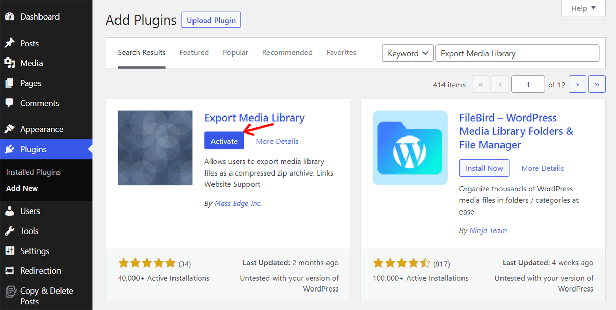Screen dimensions: 616x310
Task: Switch to the Favorites tab
Action: 341,53
